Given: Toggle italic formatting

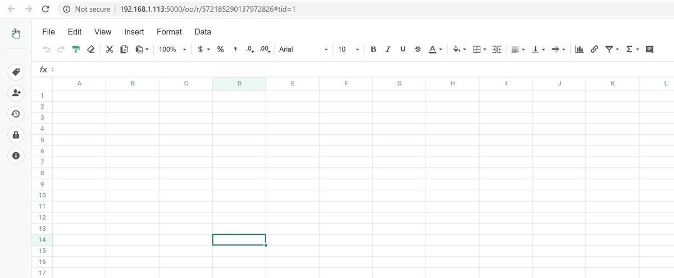Looking at the screenshot, I should (x=388, y=49).
